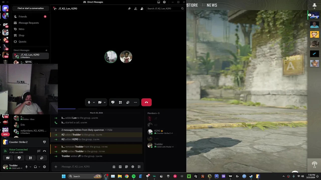Screen dimensions: 321x180
Task: Click the Discord home logo in server bar
Action: [x=5, y=8]
